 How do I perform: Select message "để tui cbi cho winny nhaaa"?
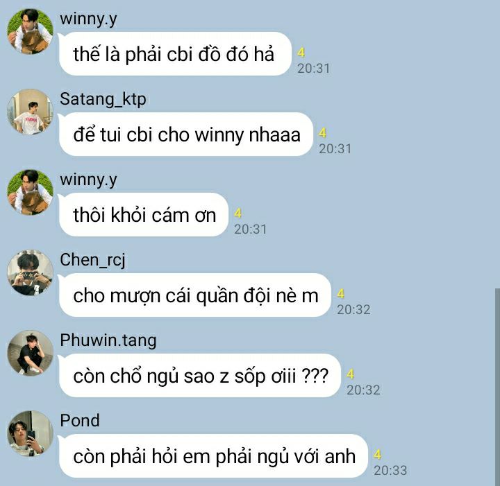point(186,134)
